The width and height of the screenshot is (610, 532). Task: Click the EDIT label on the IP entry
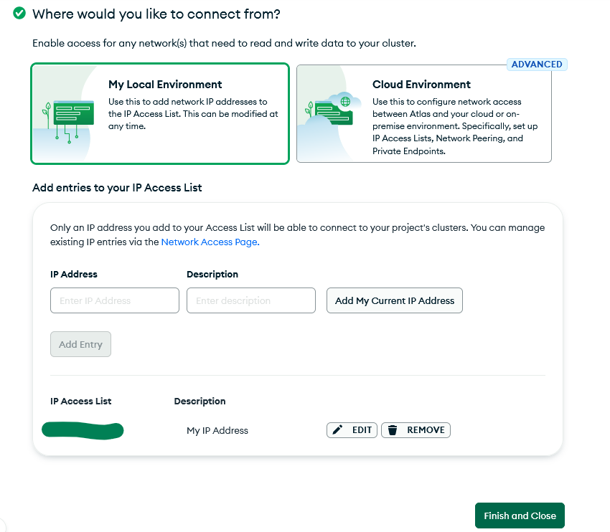(x=362, y=430)
